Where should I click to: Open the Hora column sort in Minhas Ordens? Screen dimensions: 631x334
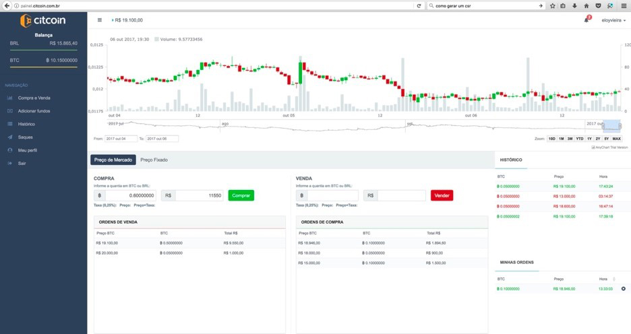[614, 279]
